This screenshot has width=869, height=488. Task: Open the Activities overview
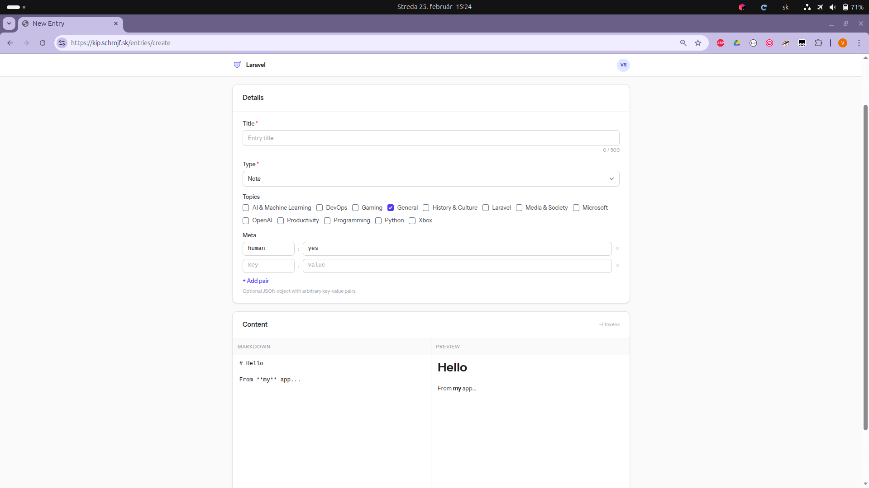(x=16, y=7)
